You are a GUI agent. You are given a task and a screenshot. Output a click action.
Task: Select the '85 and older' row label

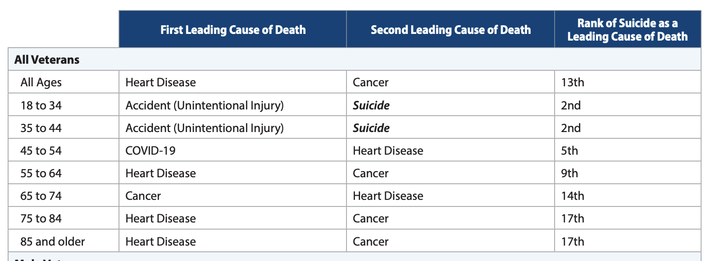coord(53,241)
